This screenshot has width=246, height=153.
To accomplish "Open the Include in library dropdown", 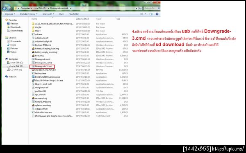I will point(29,14).
